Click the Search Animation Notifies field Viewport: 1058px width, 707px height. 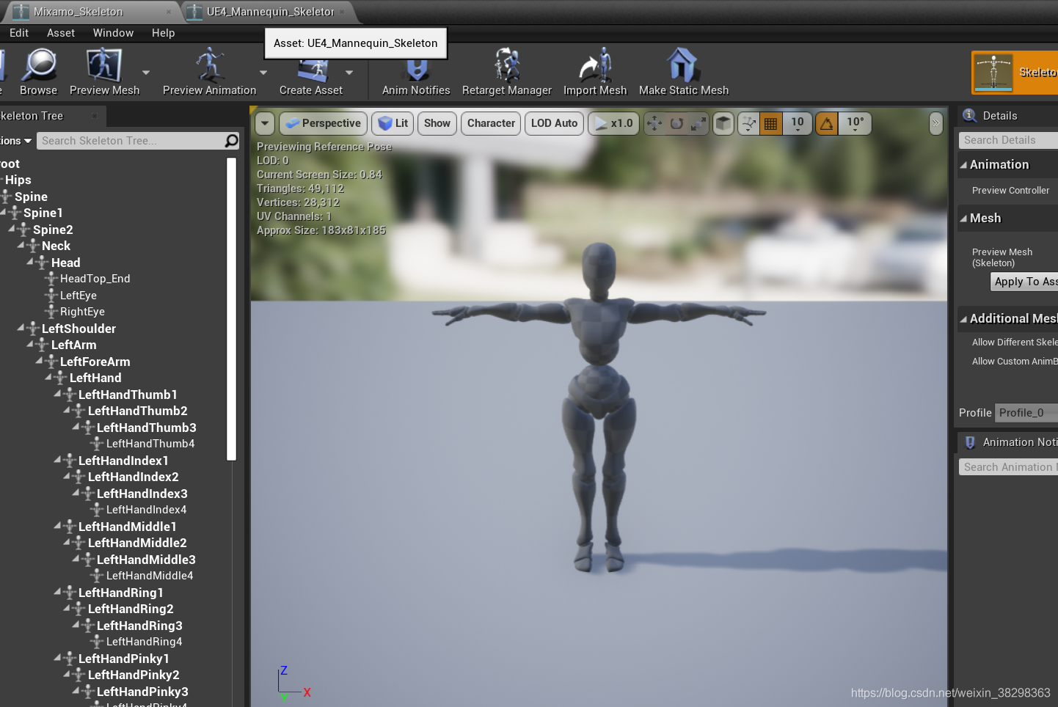click(x=1008, y=467)
